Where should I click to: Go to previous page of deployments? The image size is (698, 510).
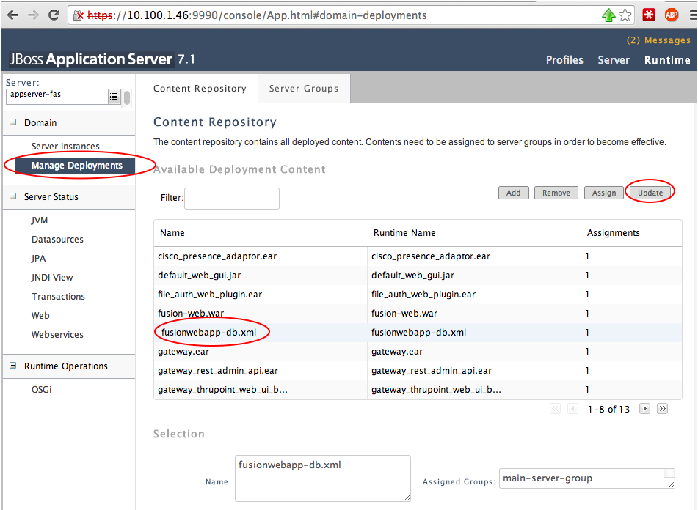[x=573, y=409]
